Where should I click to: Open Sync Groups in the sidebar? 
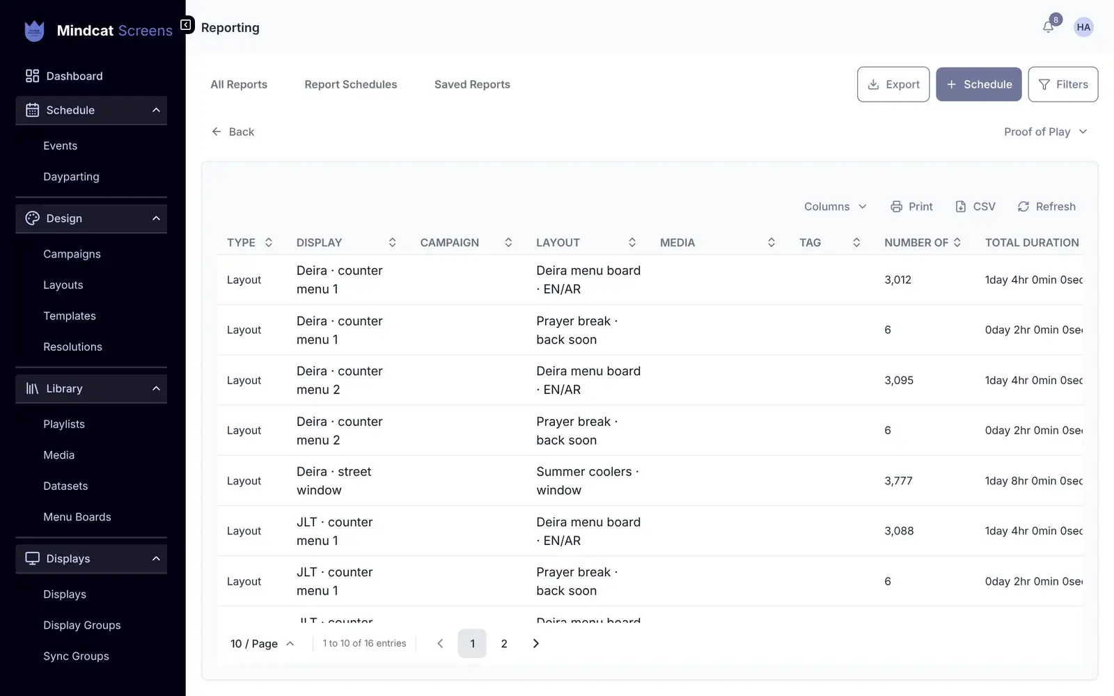pos(76,656)
